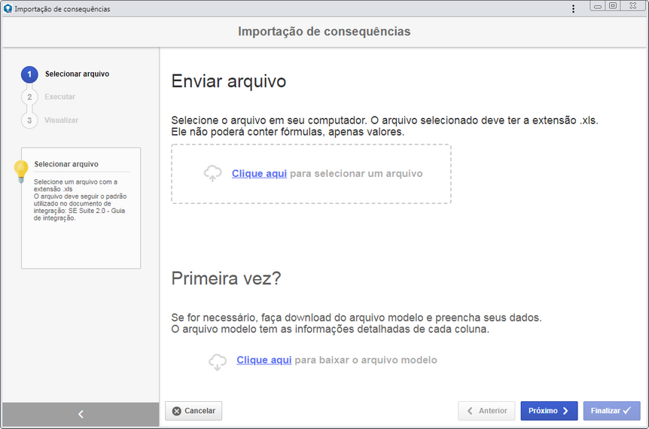This screenshot has width=649, height=429.
Task: Maximize the import window
Action: point(613,6)
